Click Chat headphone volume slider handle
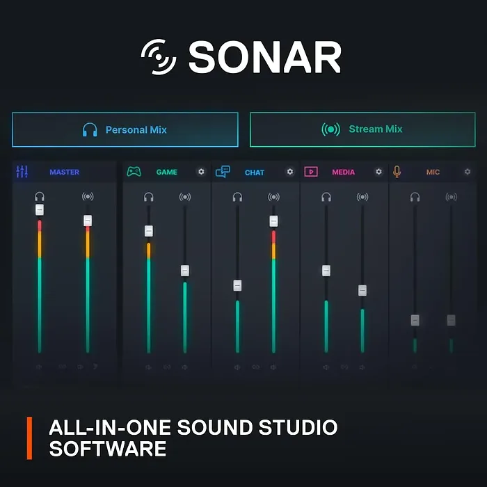This screenshot has height=487, width=487. pyautogui.click(x=237, y=285)
